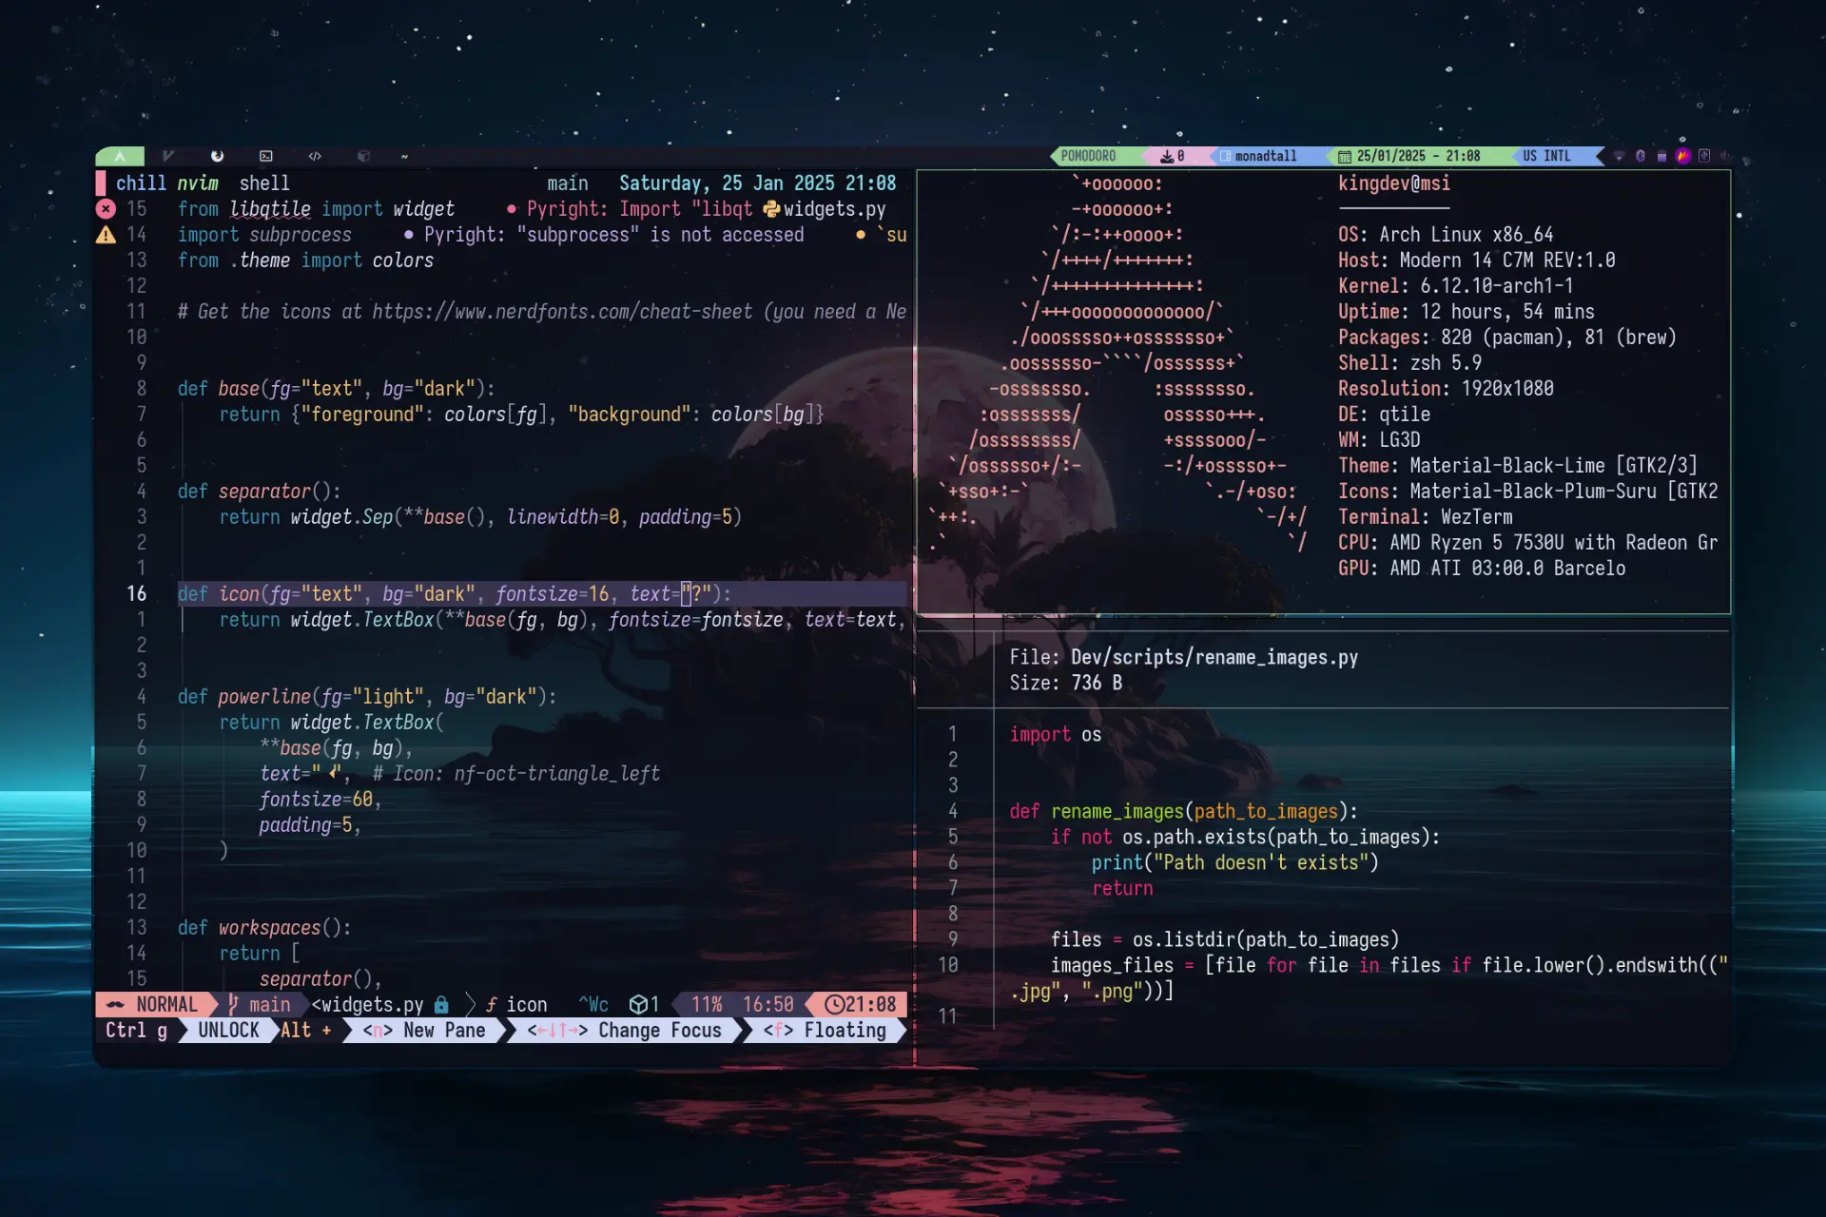1826x1217 pixels.
Task: Open the Firefox workspace icon on top bar
Action: coord(217,156)
